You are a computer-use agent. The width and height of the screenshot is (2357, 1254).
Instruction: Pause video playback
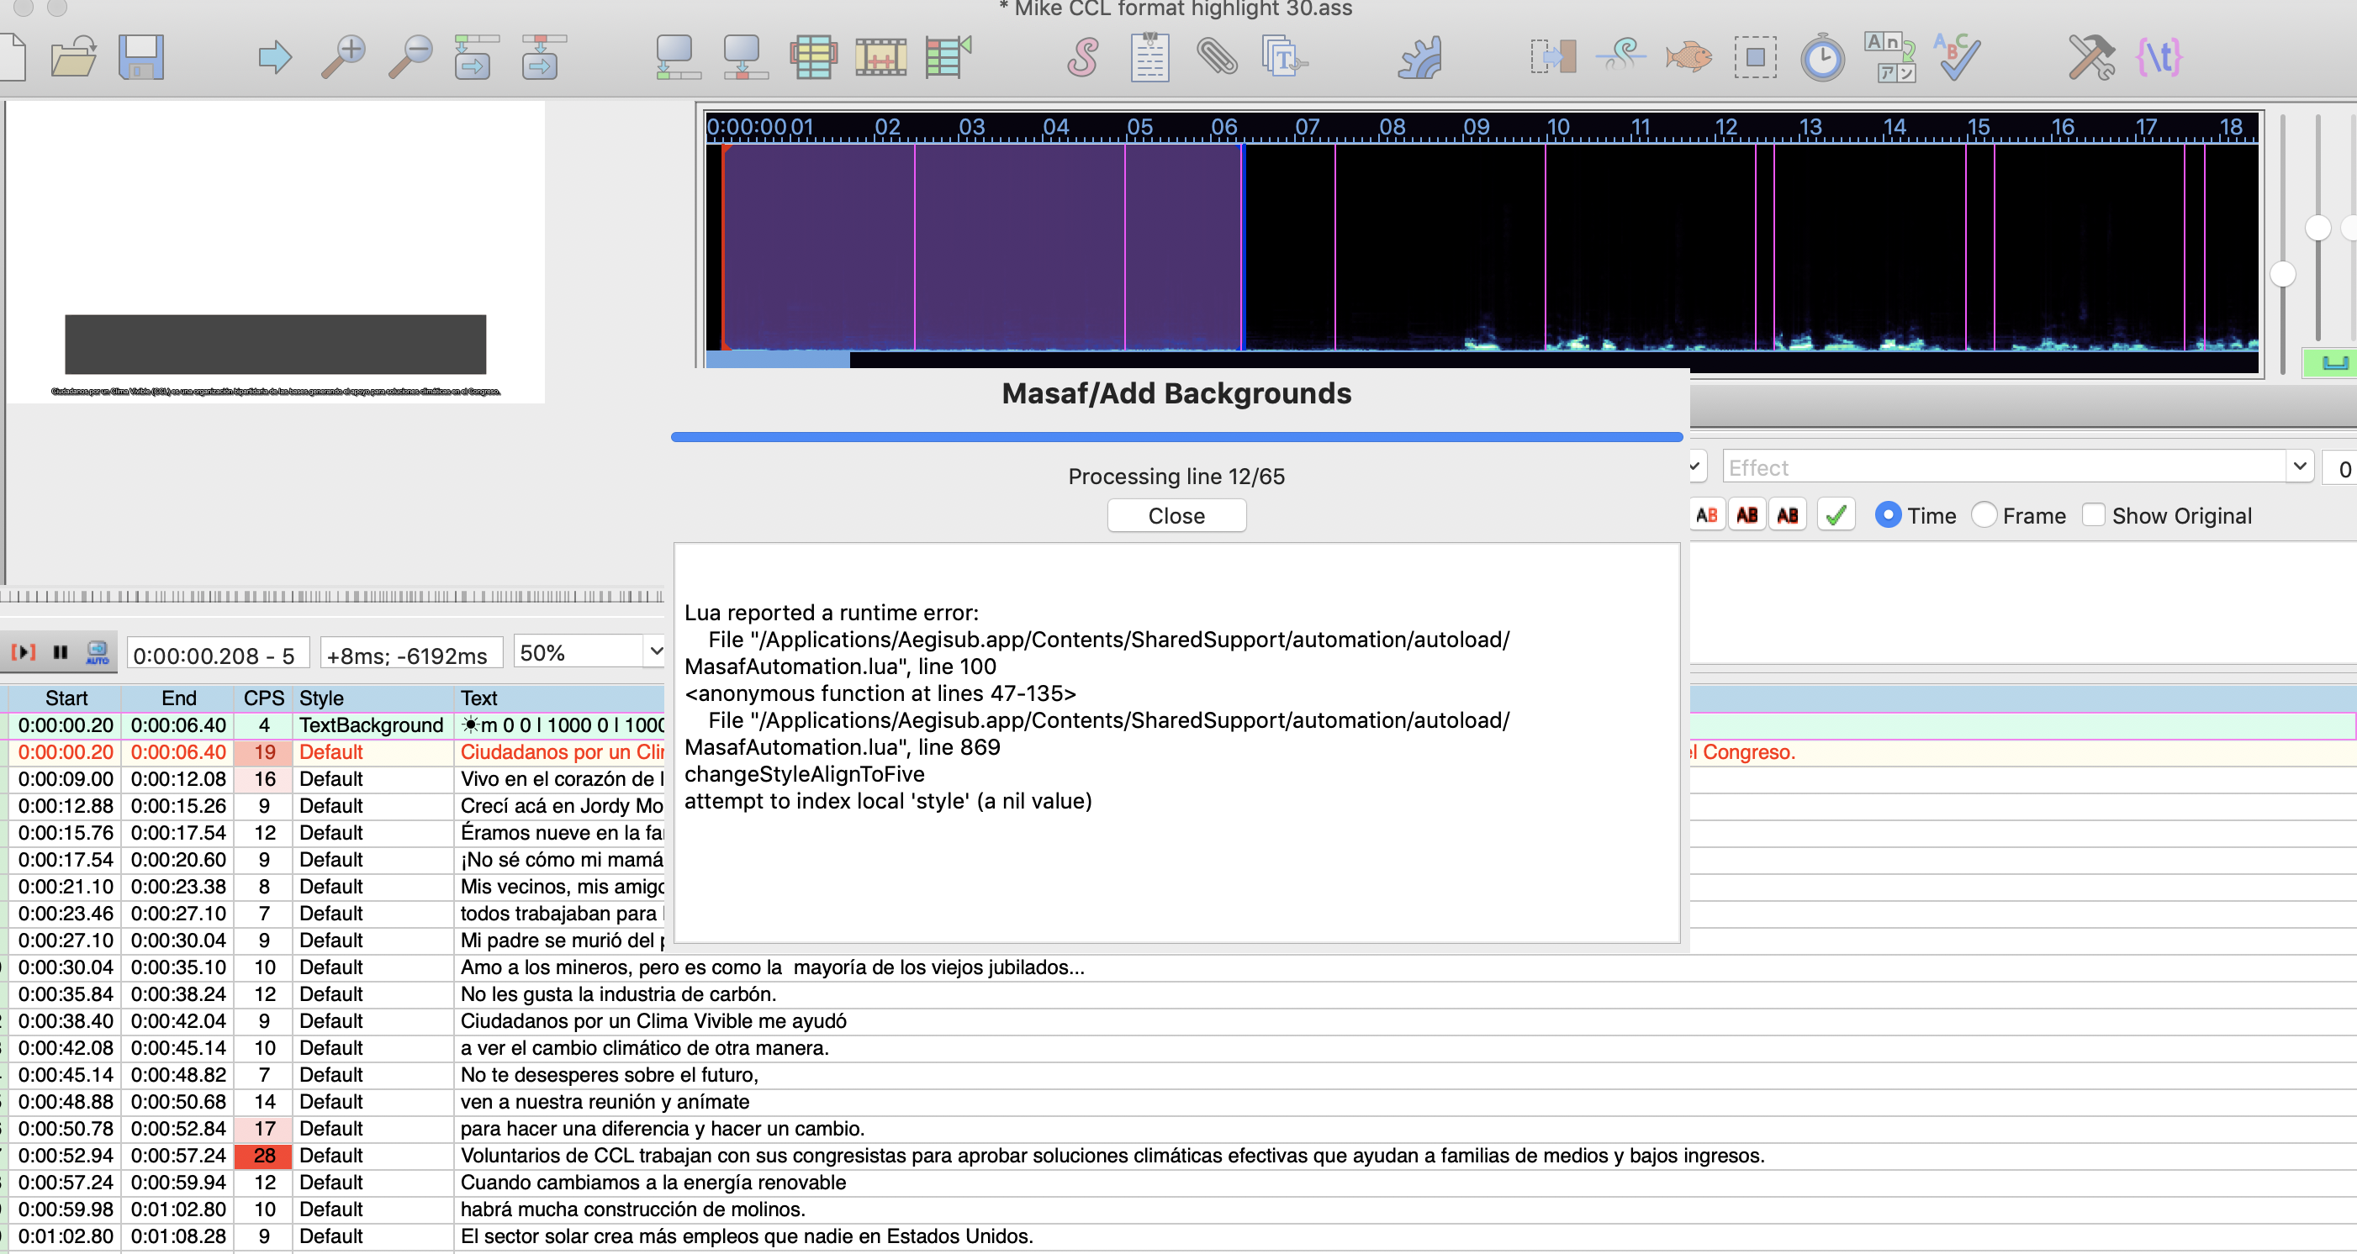(61, 652)
